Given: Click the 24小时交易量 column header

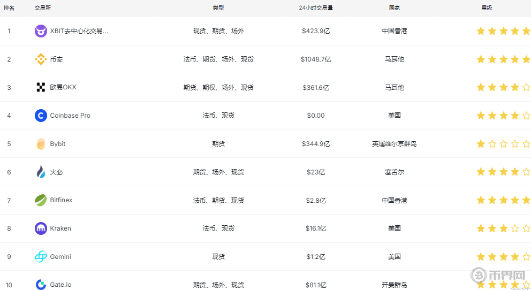Looking at the screenshot, I should (x=316, y=8).
